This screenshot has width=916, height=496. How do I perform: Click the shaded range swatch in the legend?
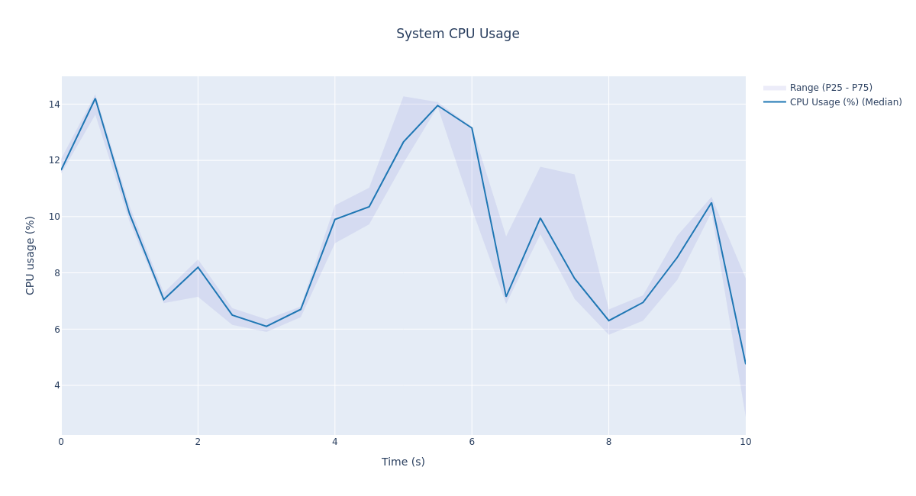[775, 88]
